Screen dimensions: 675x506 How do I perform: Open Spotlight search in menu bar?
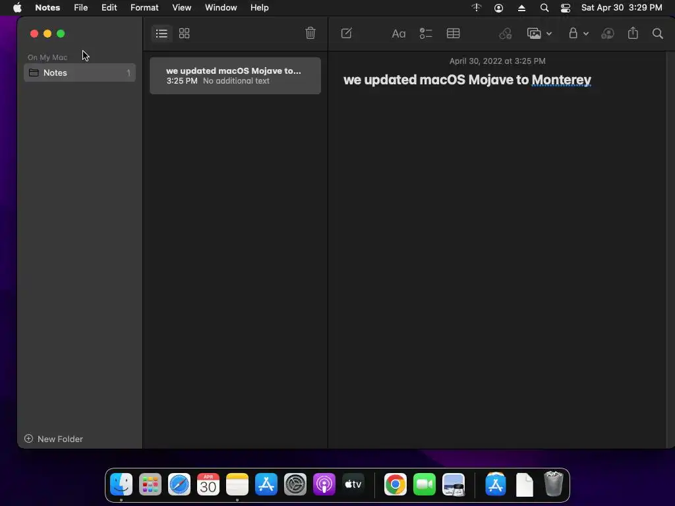point(544,8)
